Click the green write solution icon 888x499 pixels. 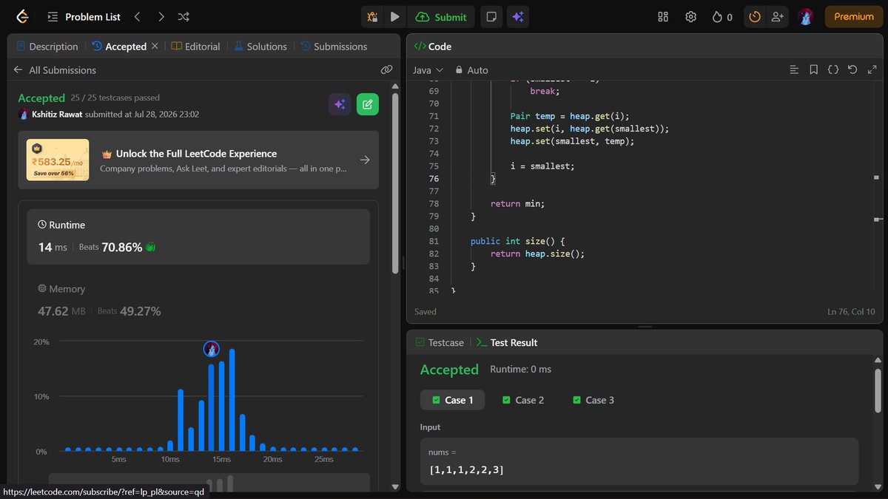coord(368,104)
